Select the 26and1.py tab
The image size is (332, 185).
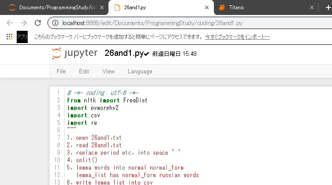[161, 7]
